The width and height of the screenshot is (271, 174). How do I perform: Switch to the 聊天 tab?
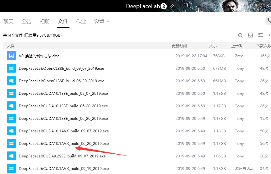(8, 21)
